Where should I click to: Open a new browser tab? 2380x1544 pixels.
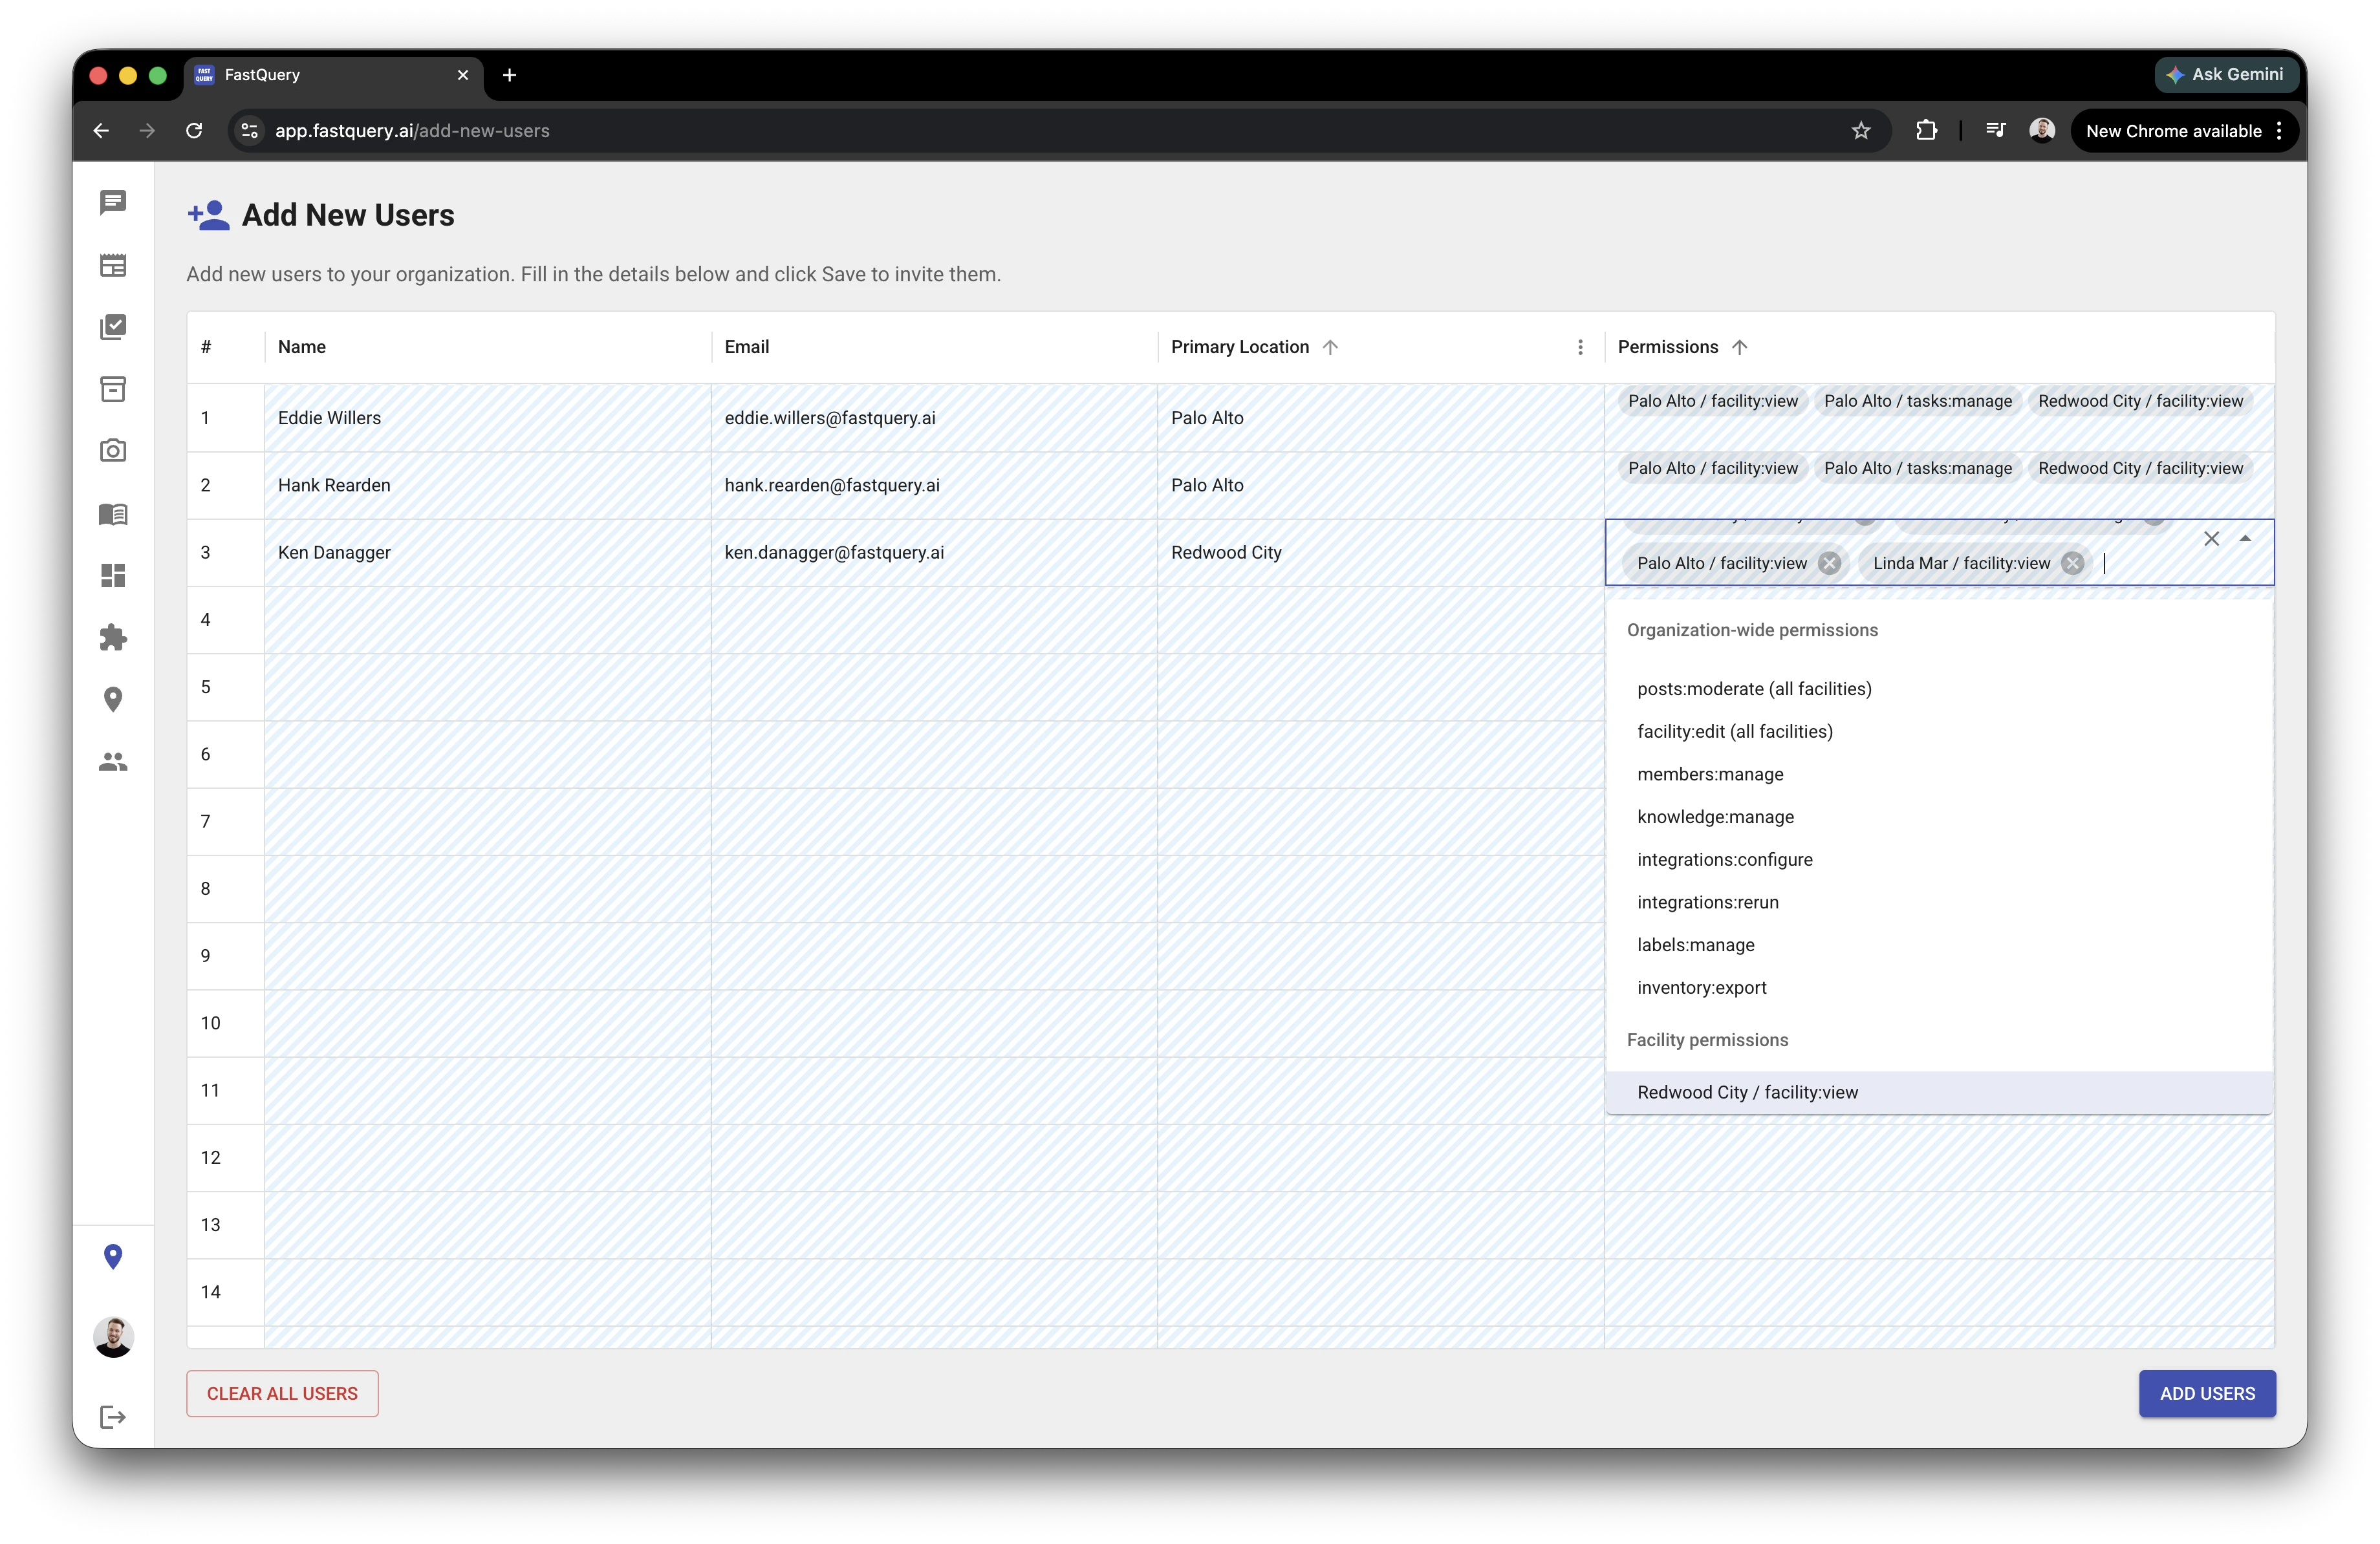tap(509, 75)
